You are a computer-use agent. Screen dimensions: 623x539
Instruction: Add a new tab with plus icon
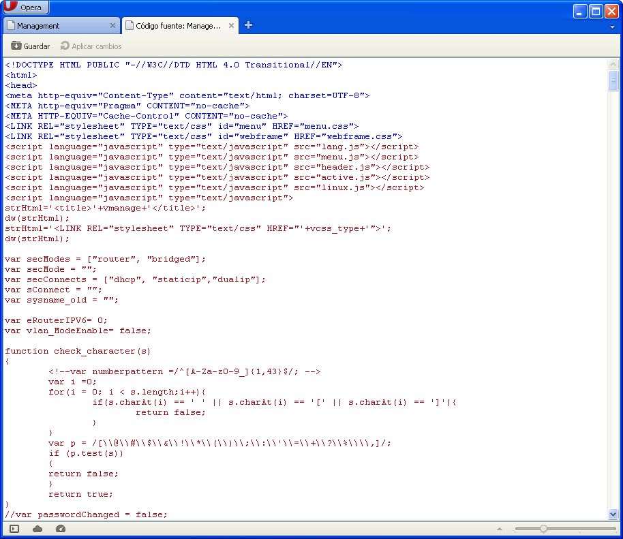pos(248,25)
